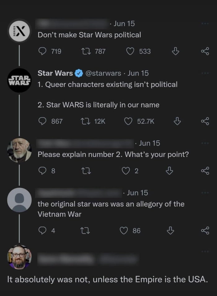This screenshot has height=296, width=217.
Task: Open more options for the Star Wars tweet
Action: [x=205, y=73]
